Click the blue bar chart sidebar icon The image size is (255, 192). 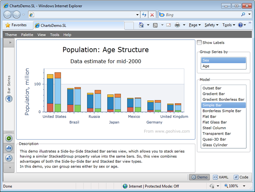click(x=9, y=148)
